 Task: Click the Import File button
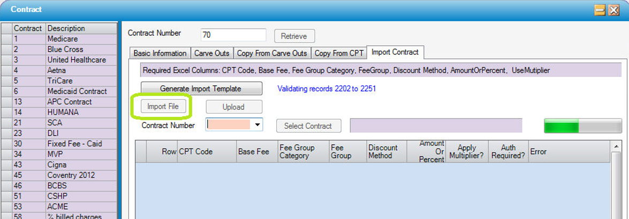(x=163, y=106)
